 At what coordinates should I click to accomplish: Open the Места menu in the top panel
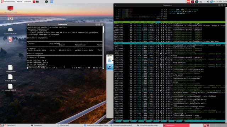[20, 1]
